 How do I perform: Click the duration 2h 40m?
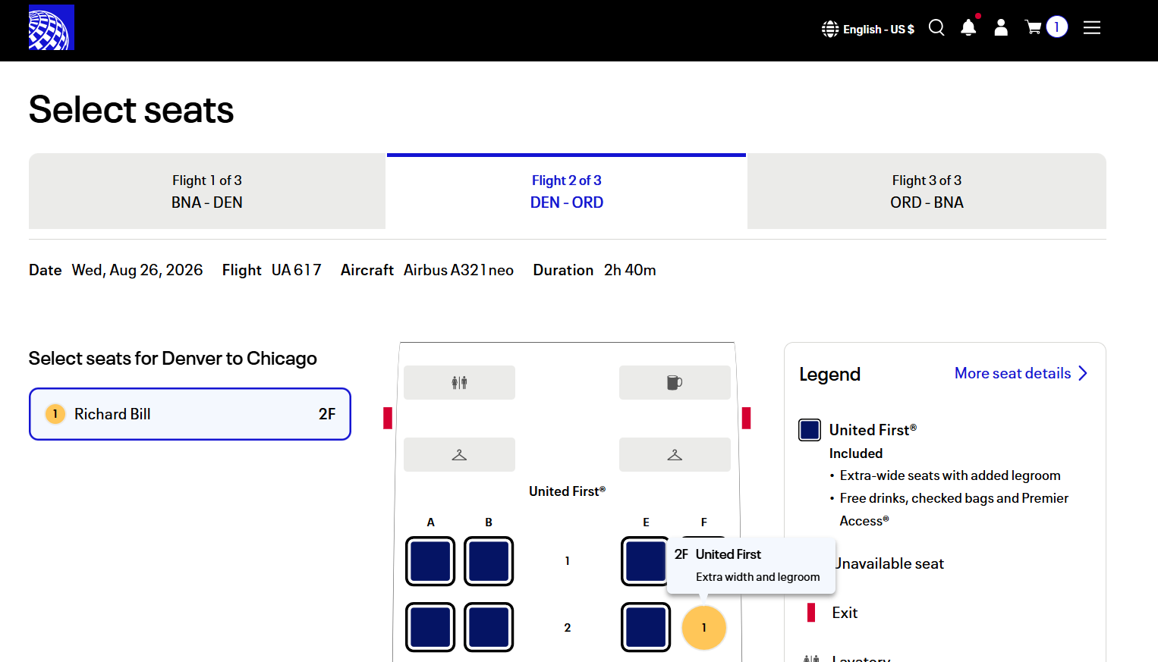coord(630,270)
